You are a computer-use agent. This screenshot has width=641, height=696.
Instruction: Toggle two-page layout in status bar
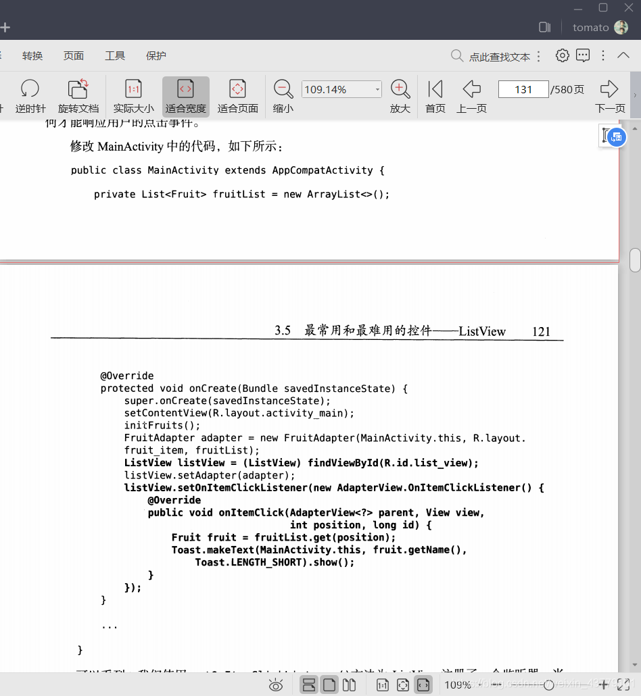click(349, 685)
